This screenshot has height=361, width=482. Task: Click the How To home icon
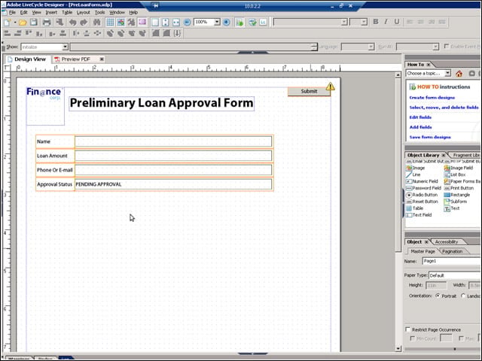(x=459, y=74)
